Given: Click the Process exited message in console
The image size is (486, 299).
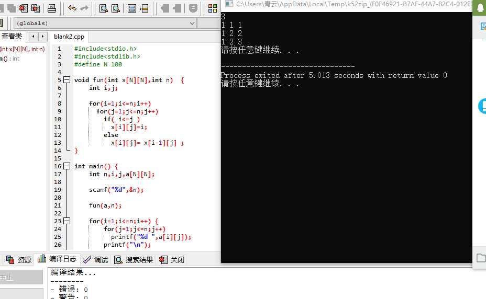Looking at the screenshot, I should [334, 75].
